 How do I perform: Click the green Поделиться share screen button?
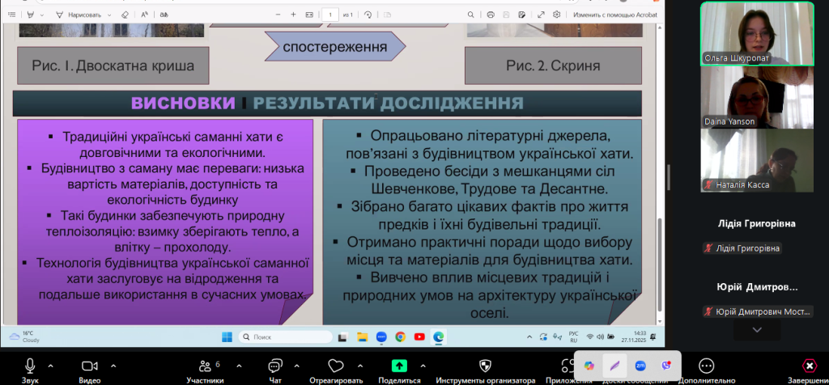[x=398, y=366]
